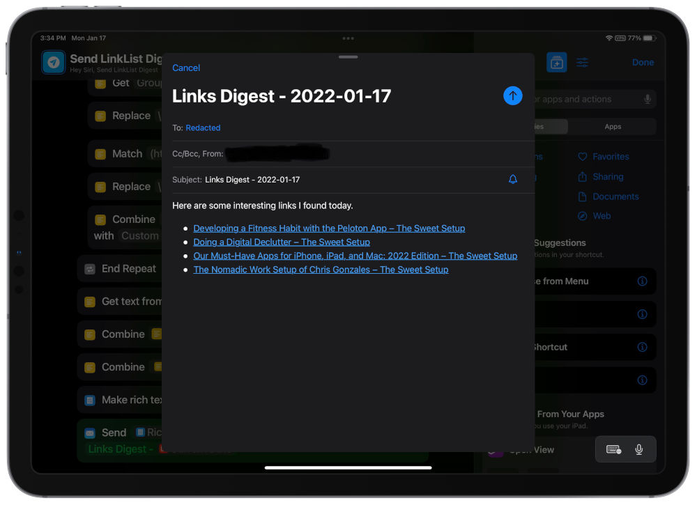
Task: Select the End Repeat action
Action: pos(120,269)
